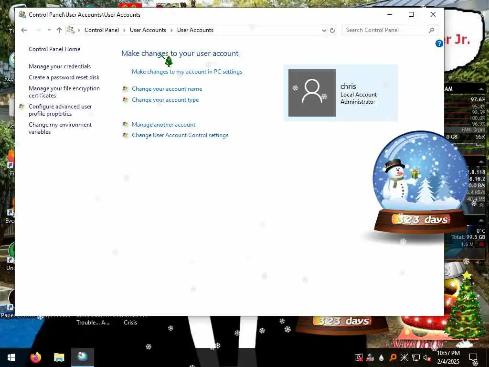Refresh the Control Panel view
This screenshot has width=489, height=367.
332,30
